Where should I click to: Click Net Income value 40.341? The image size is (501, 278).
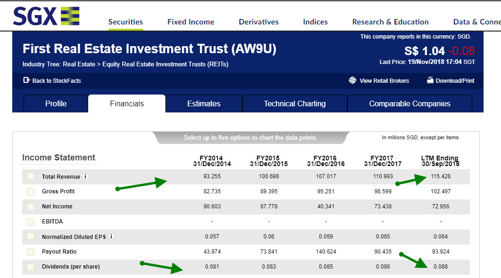coord(326,207)
